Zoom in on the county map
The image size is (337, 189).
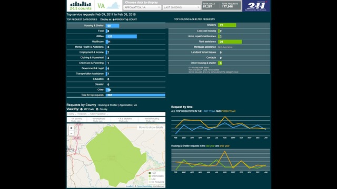point(71,128)
